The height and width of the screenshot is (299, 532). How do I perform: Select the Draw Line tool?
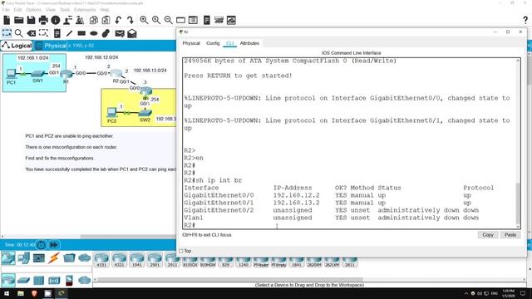click(69, 33)
